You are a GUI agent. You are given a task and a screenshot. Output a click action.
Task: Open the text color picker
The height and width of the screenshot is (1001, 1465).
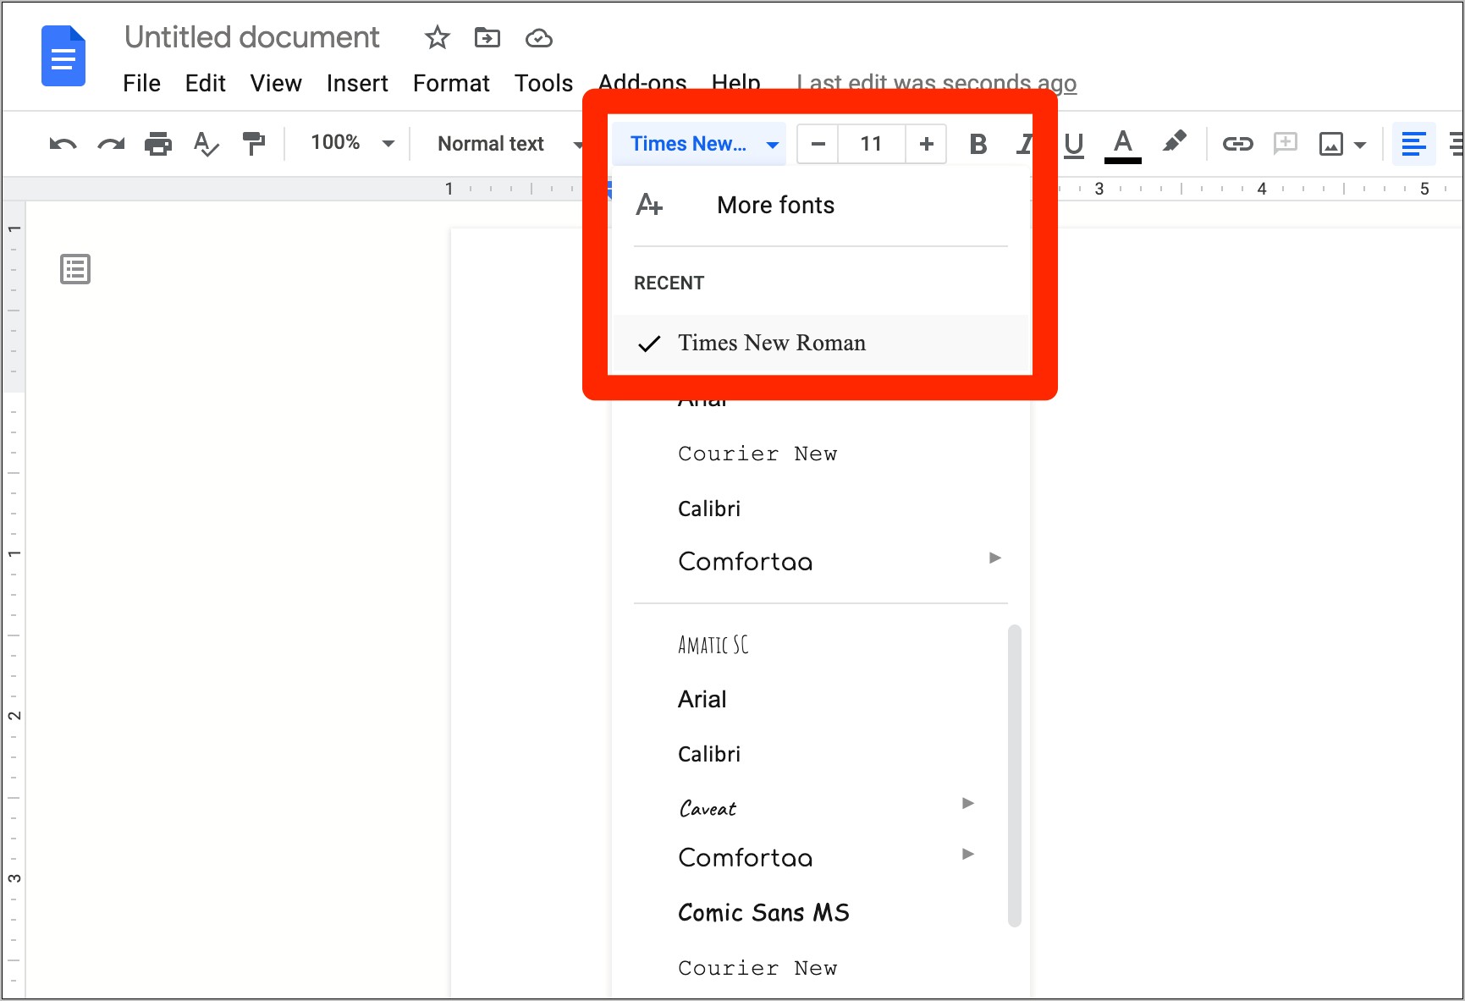click(x=1123, y=145)
